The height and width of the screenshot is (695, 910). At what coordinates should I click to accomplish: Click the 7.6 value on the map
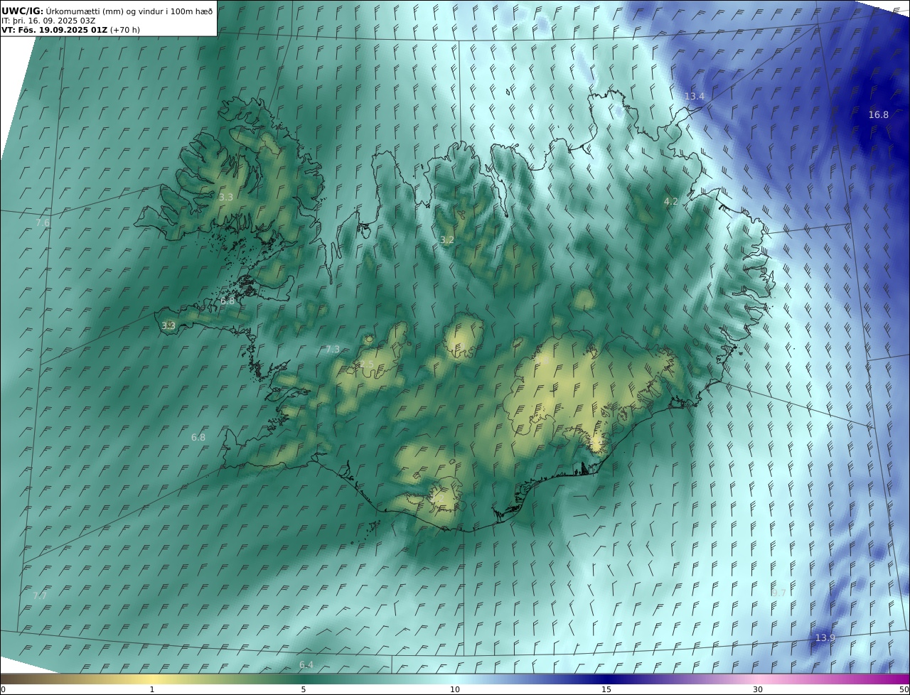tap(43, 223)
